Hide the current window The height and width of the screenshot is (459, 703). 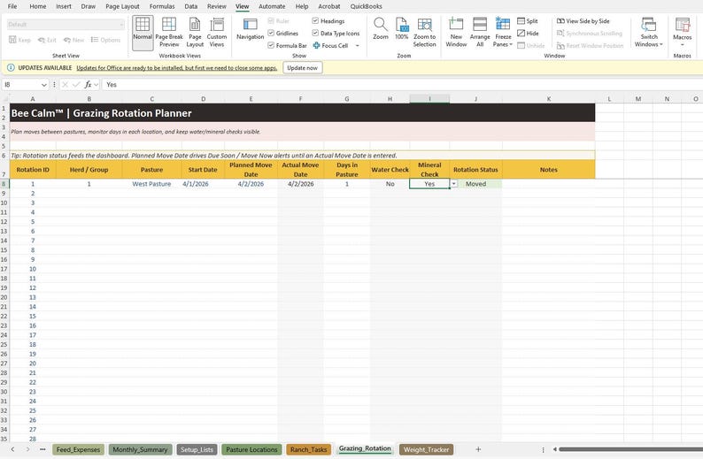click(528, 33)
